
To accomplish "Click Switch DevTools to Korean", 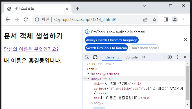I will click(106, 48).
